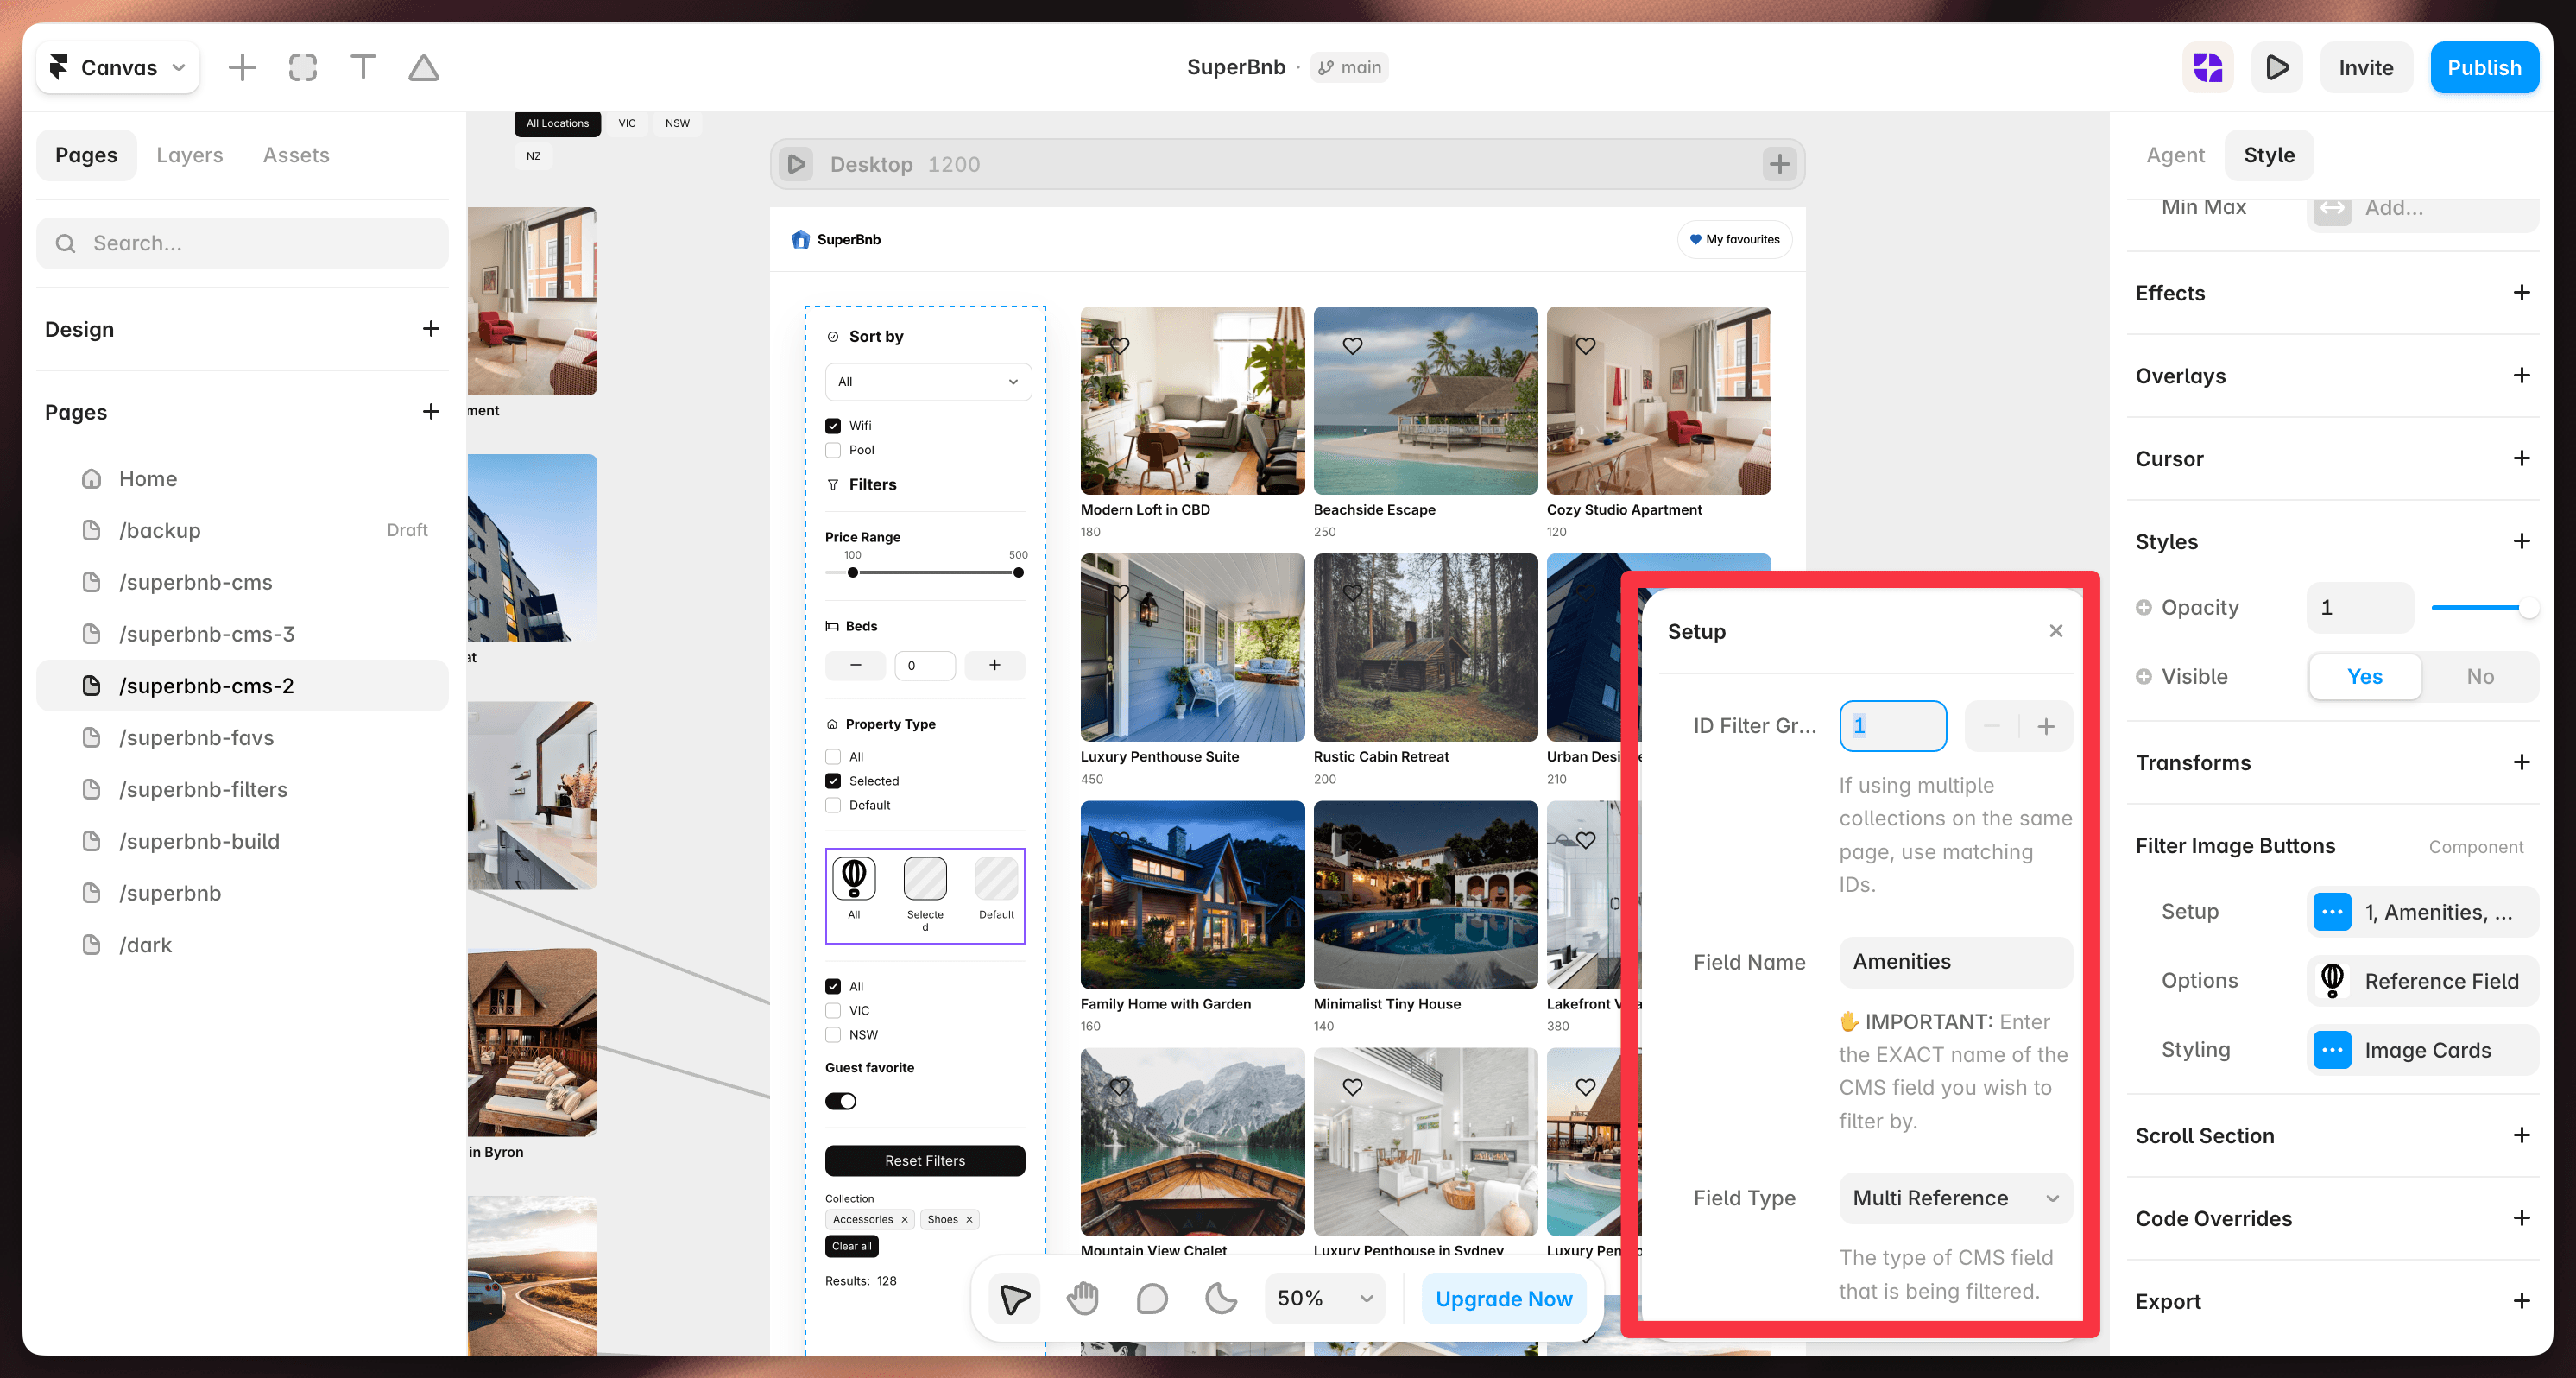Check the Default property type checkbox
The width and height of the screenshot is (2576, 1378).
tap(833, 805)
